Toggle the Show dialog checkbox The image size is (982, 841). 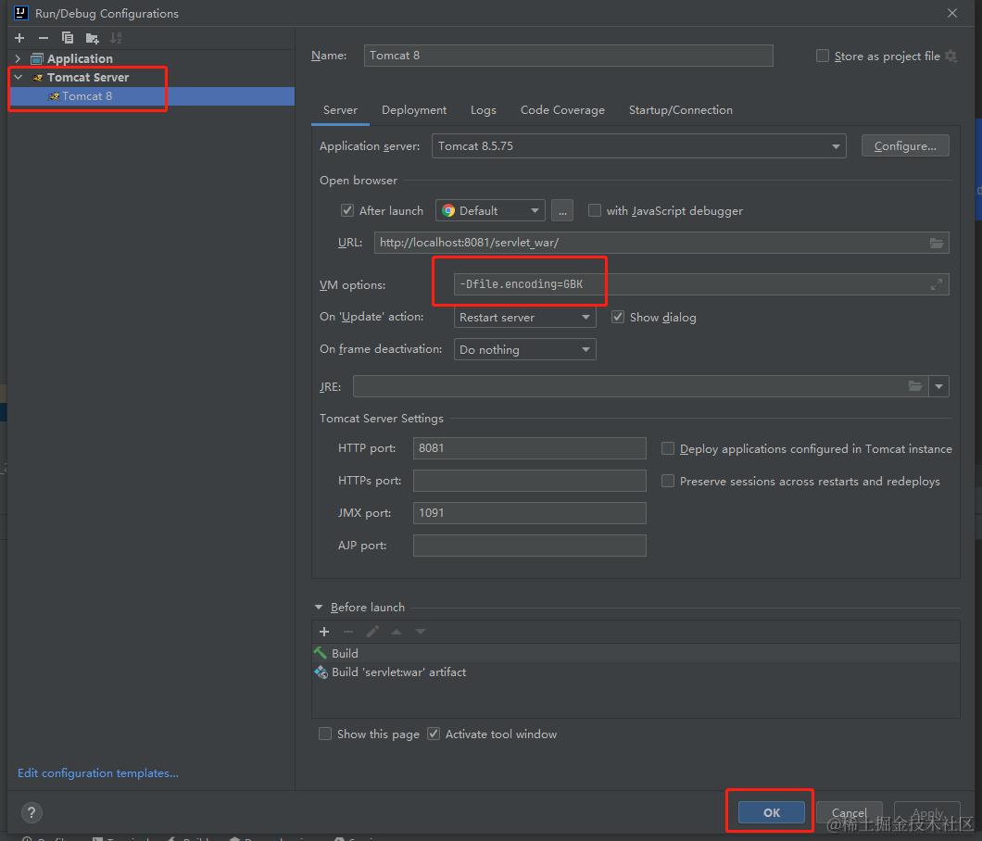(x=618, y=317)
